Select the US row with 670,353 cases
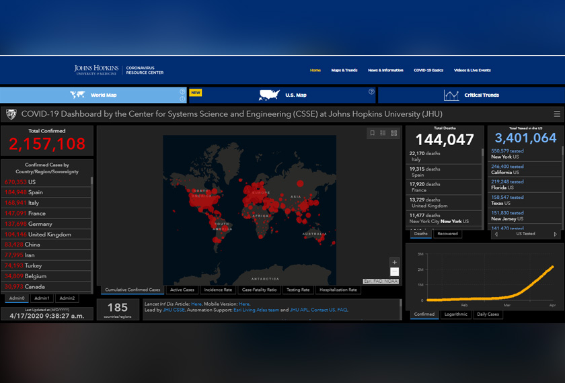 point(46,182)
